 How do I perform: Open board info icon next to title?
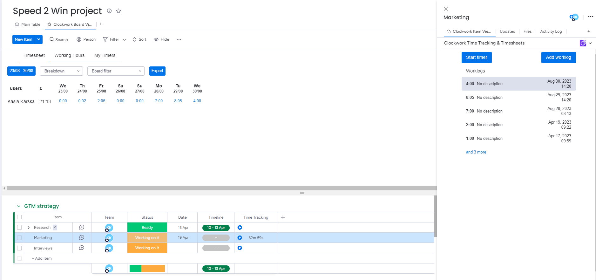click(109, 11)
